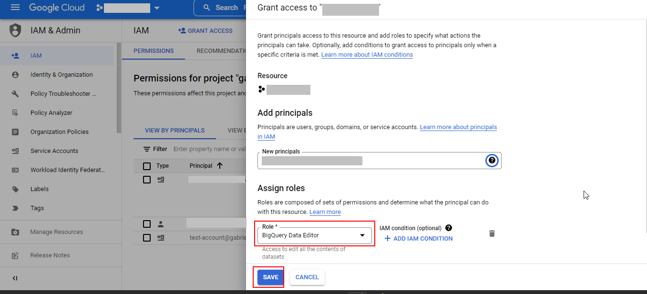Open Policy Analyzer from sidebar
Image resolution: width=647 pixels, height=294 pixels.
(x=51, y=113)
